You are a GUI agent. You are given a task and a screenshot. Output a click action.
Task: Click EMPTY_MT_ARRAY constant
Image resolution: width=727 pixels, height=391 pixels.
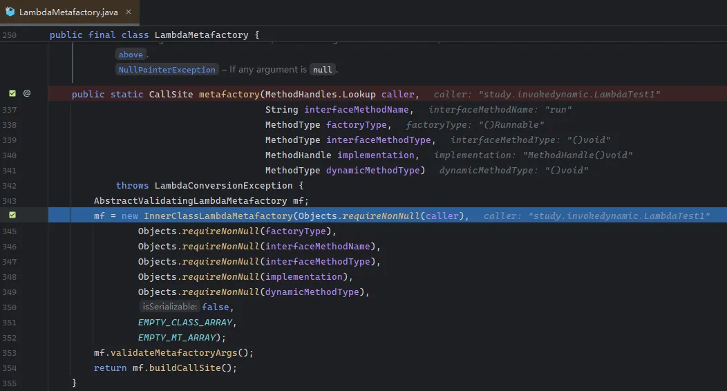[177, 338]
